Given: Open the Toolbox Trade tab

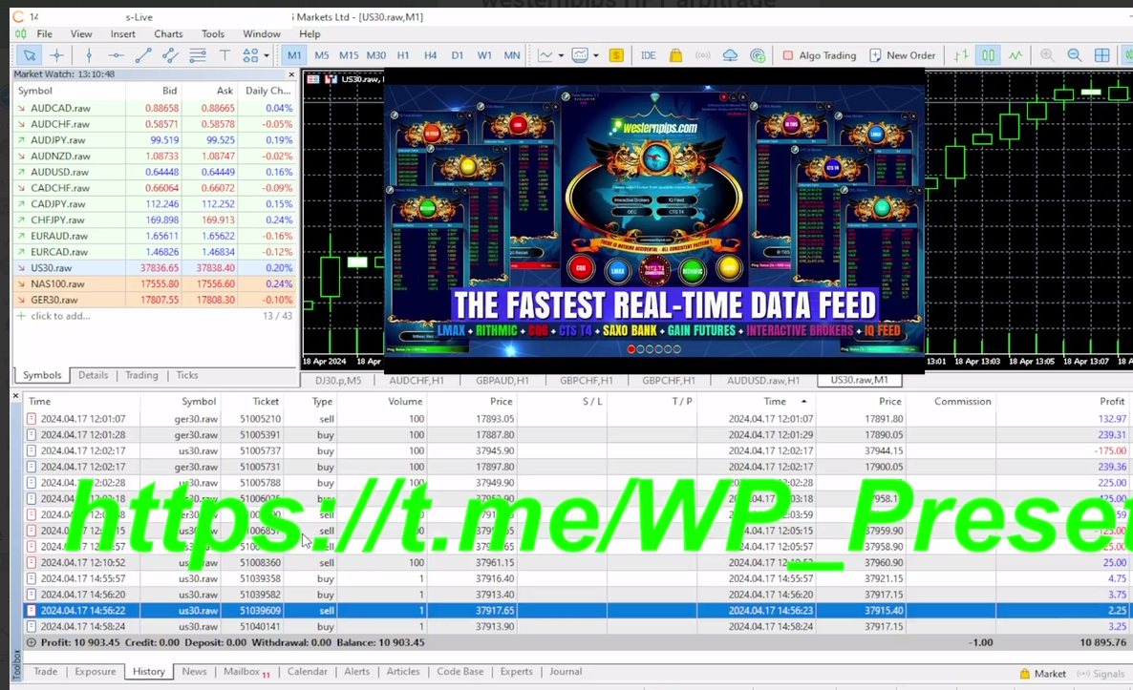Looking at the screenshot, I should (x=46, y=672).
